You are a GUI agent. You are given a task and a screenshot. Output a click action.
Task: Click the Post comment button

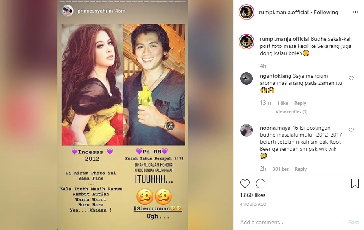click(353, 222)
